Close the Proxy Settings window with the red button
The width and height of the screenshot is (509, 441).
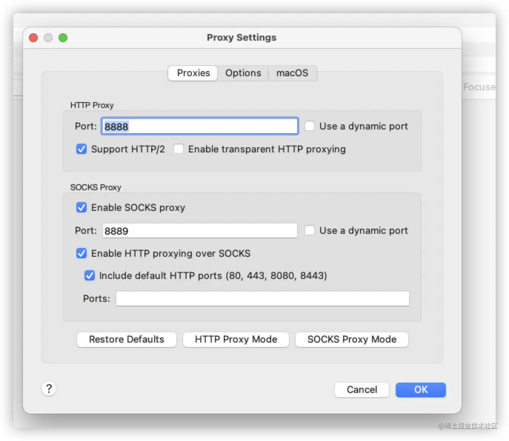[x=33, y=38]
